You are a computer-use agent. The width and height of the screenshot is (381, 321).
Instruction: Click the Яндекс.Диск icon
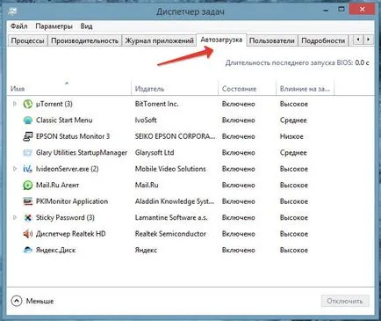click(28, 250)
